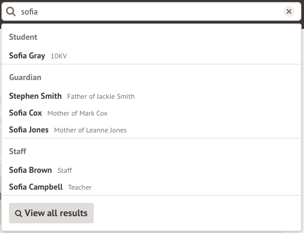Click the magnifier icon in the search bar
Viewport: 304px width, 233px height.
pyautogui.click(x=11, y=11)
